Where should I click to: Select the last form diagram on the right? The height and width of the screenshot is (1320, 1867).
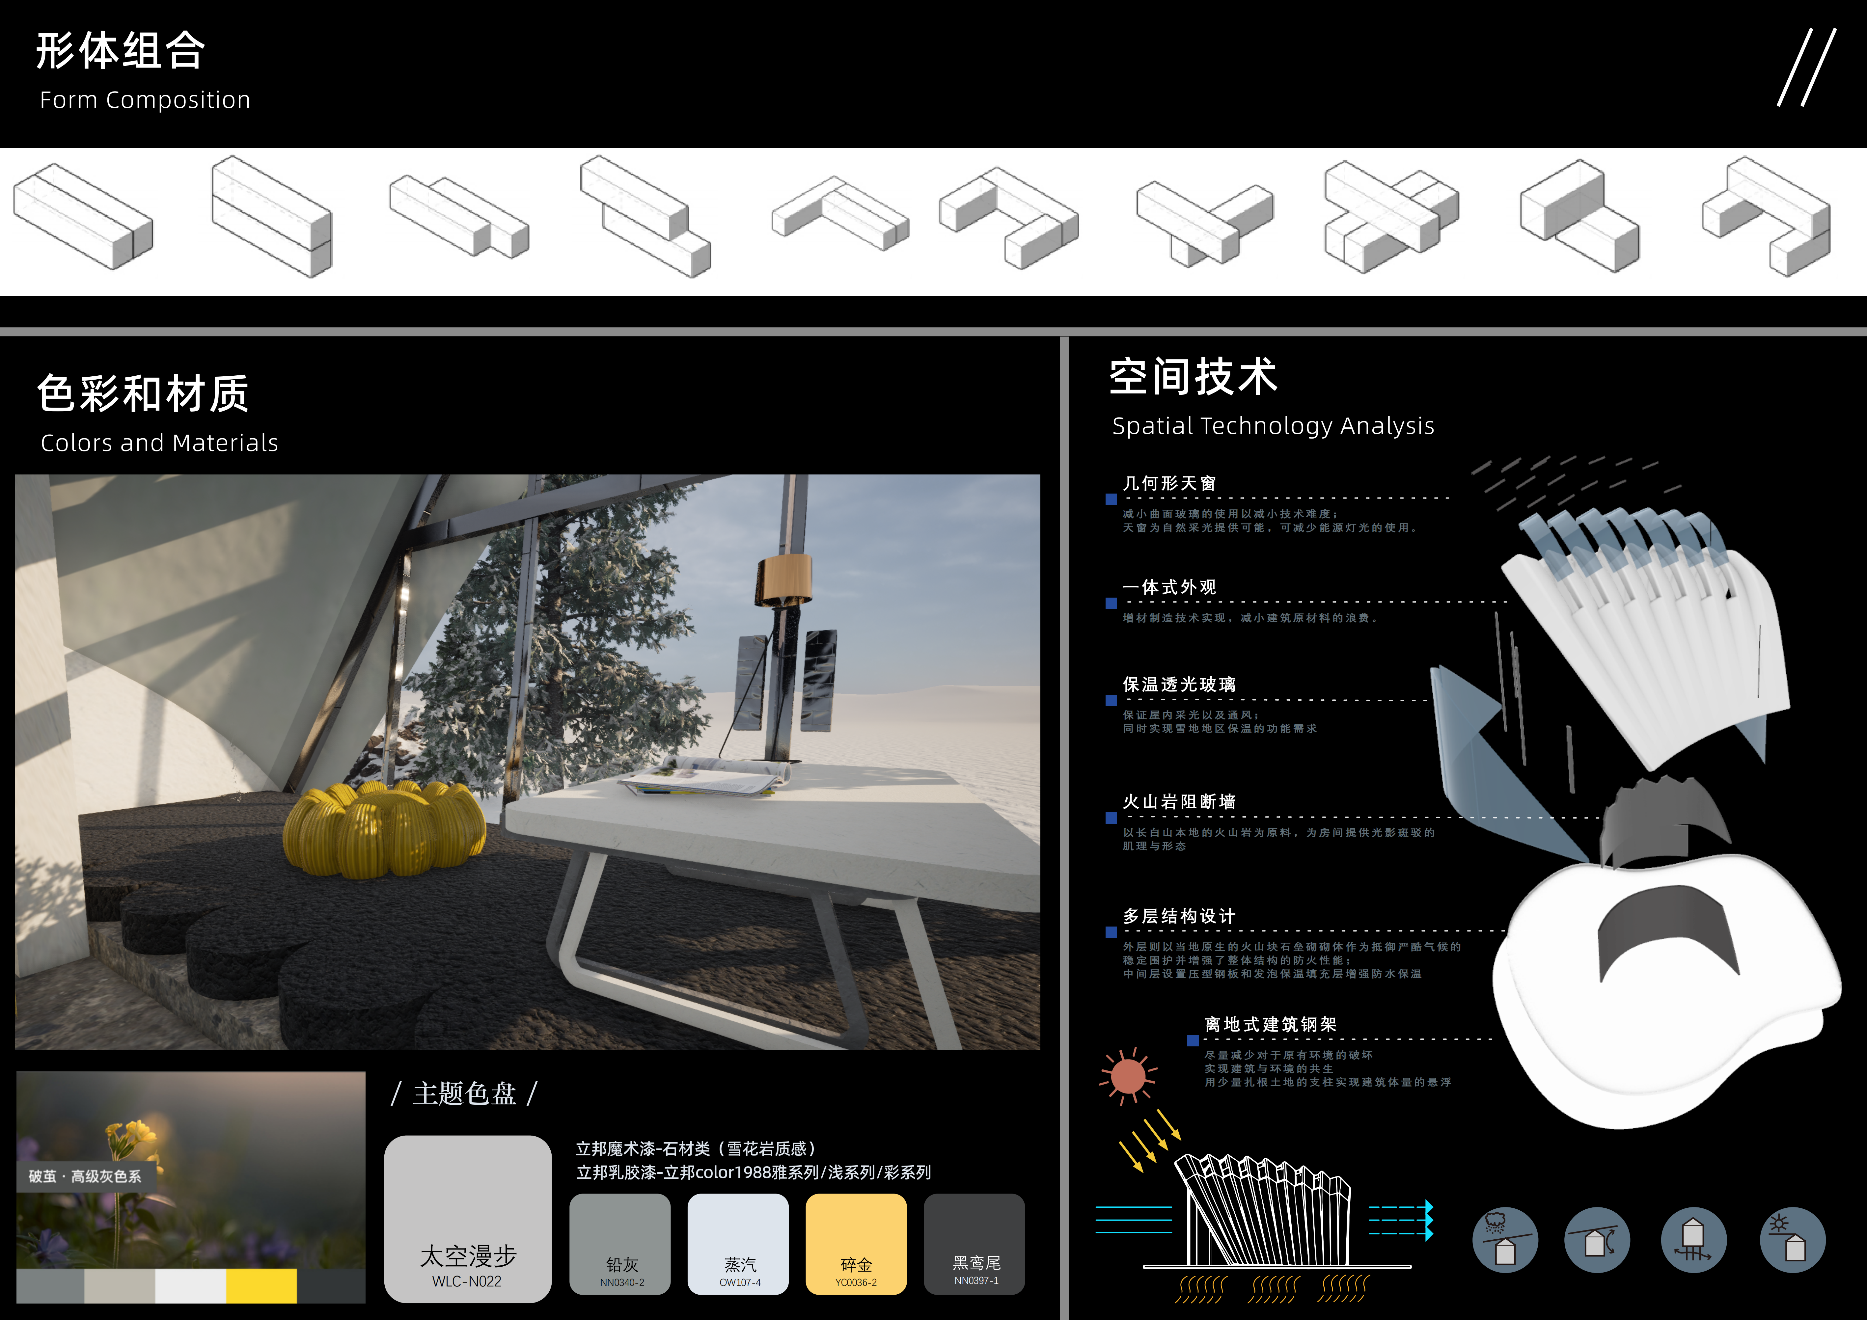tap(1767, 216)
